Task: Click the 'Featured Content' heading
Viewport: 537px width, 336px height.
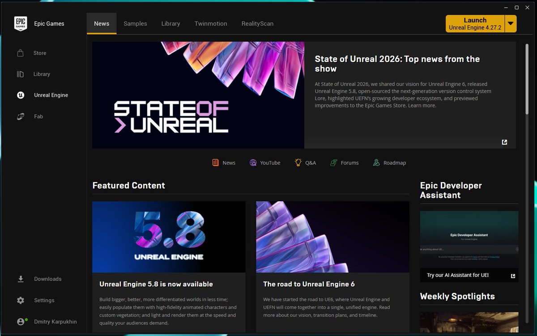Action: (x=128, y=185)
